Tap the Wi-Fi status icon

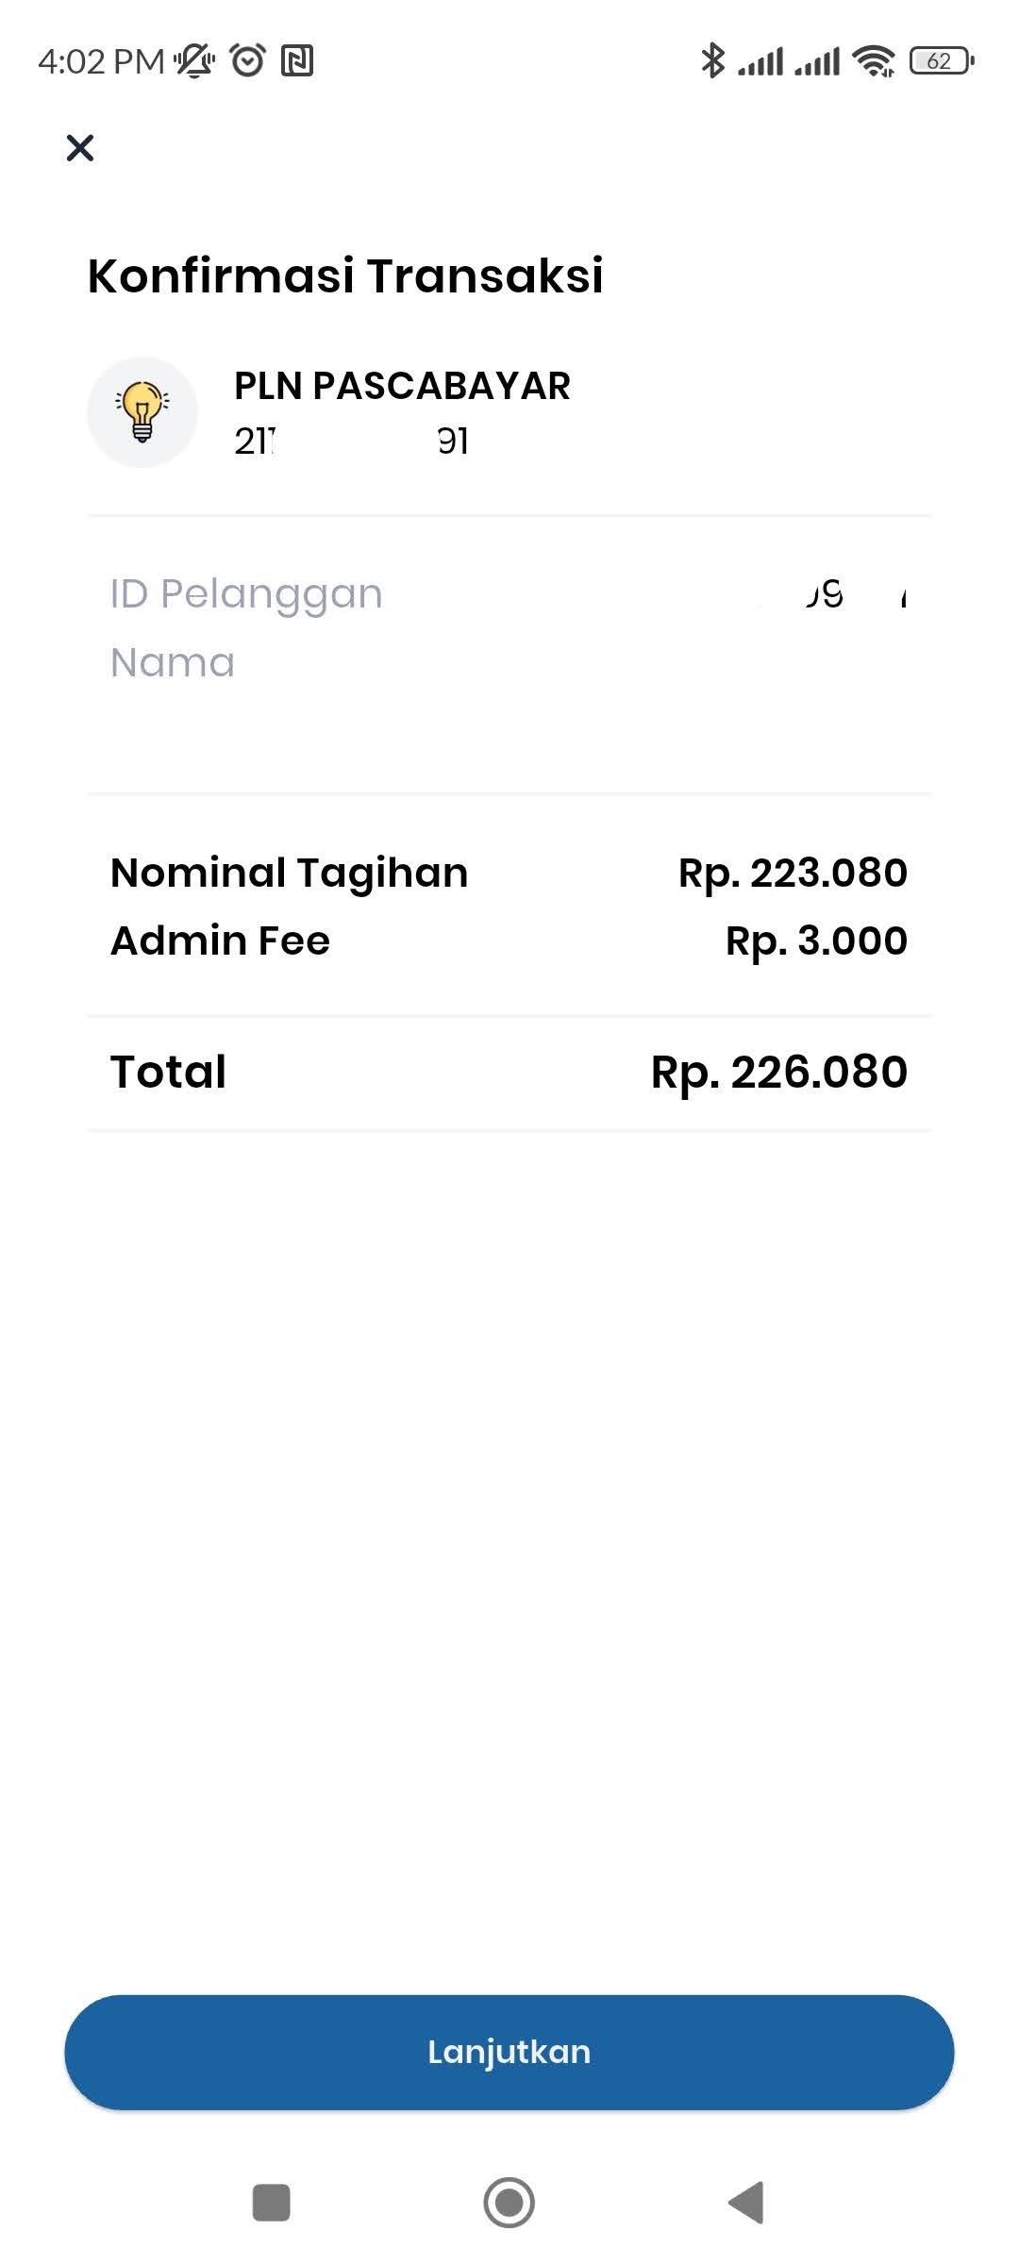point(874,60)
